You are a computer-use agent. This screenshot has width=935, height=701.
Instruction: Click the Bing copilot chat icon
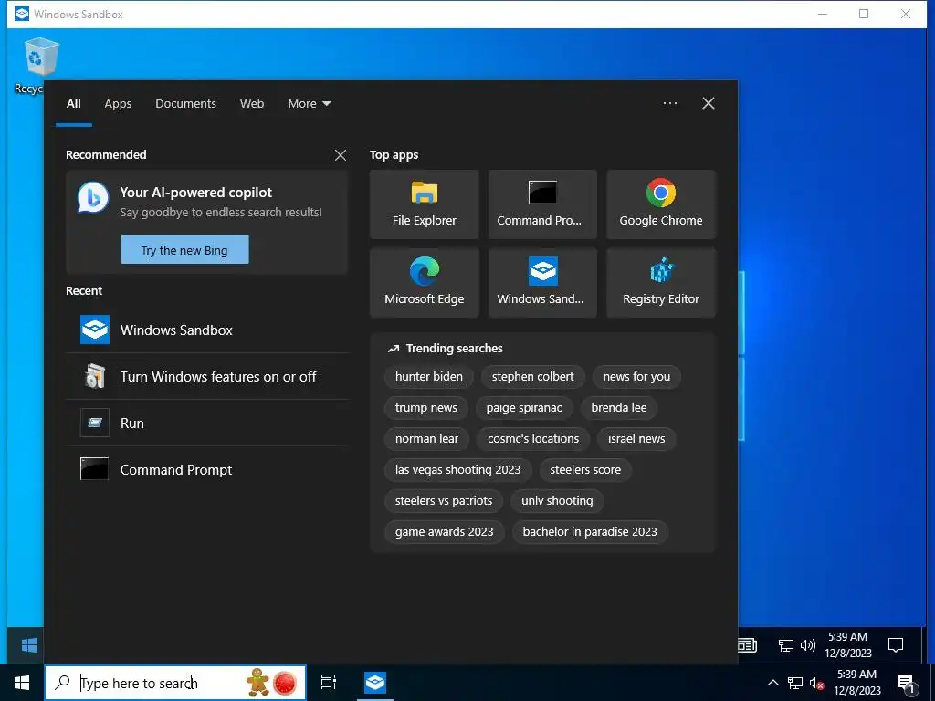tap(93, 197)
